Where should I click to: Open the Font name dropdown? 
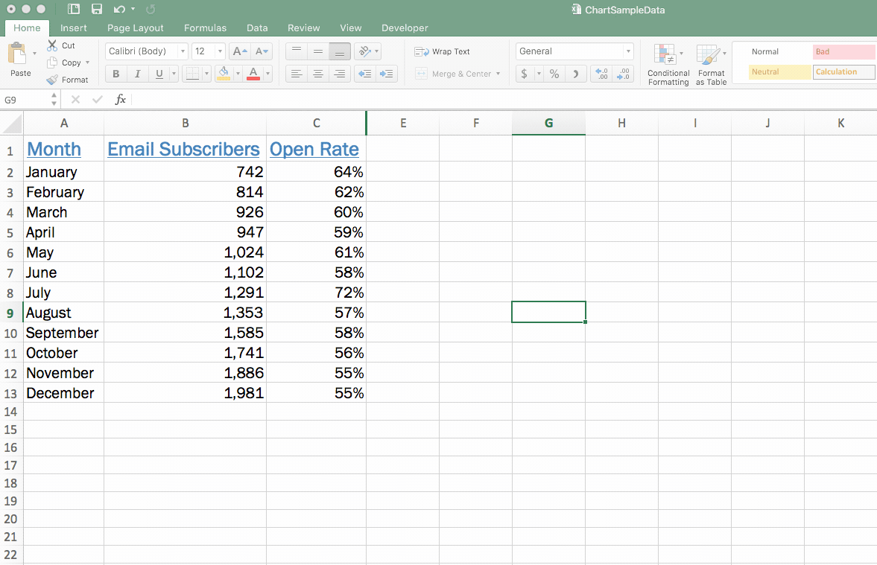click(183, 51)
